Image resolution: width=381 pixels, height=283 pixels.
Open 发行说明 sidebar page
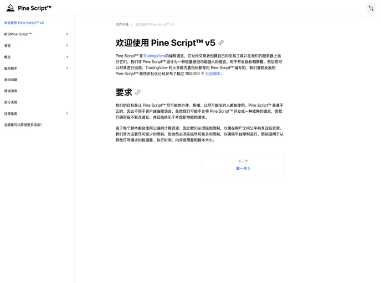point(11,102)
